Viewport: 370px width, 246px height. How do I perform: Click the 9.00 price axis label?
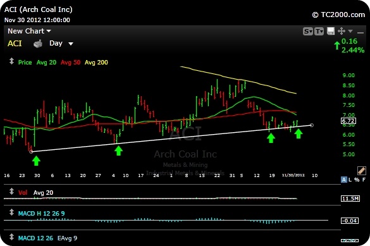pos(348,75)
